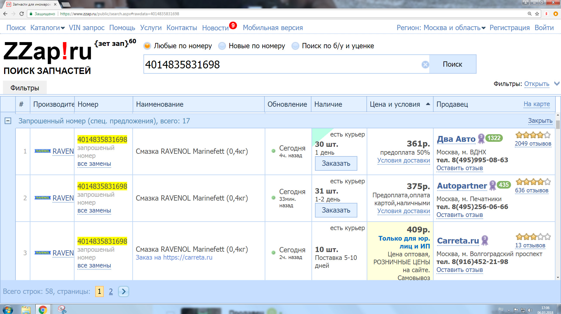Click the Поиск search button

(453, 64)
